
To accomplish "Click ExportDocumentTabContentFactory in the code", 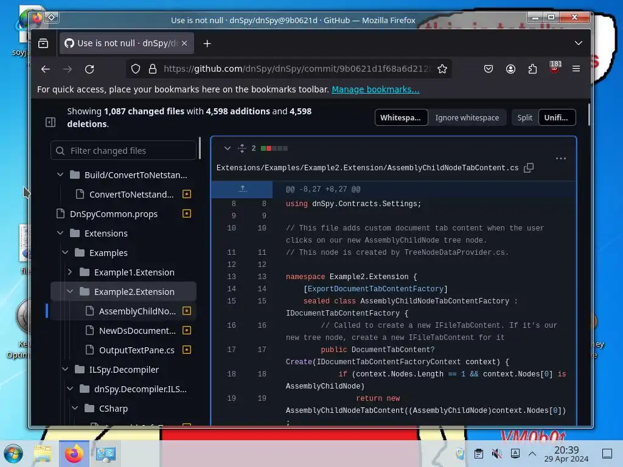I will (x=375, y=289).
